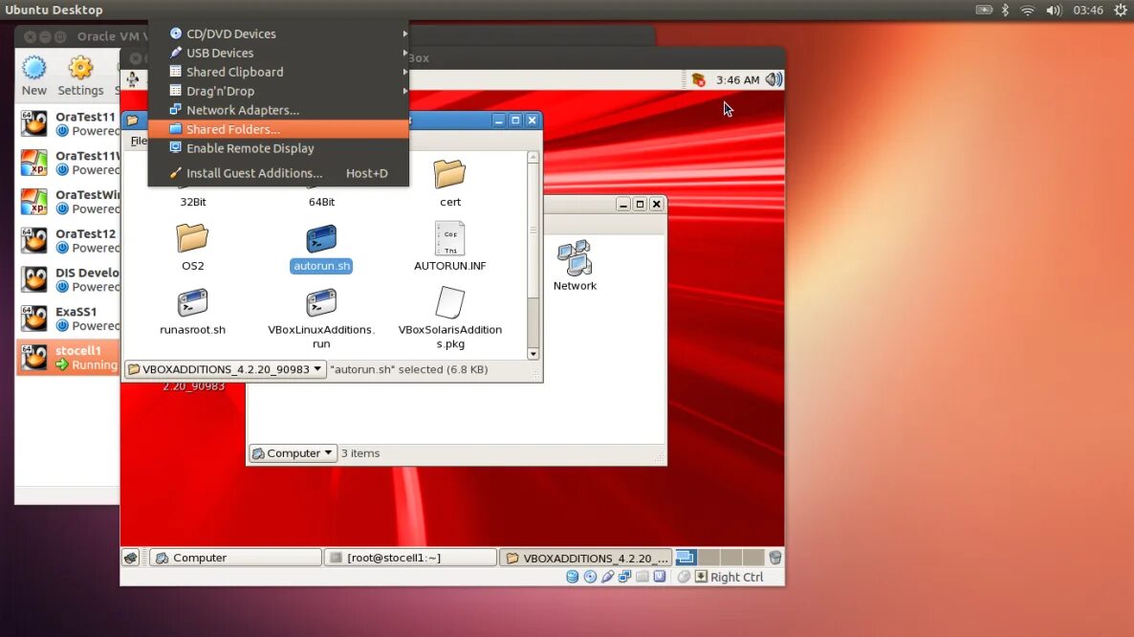Click mouse integration icon in VM status bar
The height and width of the screenshot is (637, 1134).
coord(684,577)
